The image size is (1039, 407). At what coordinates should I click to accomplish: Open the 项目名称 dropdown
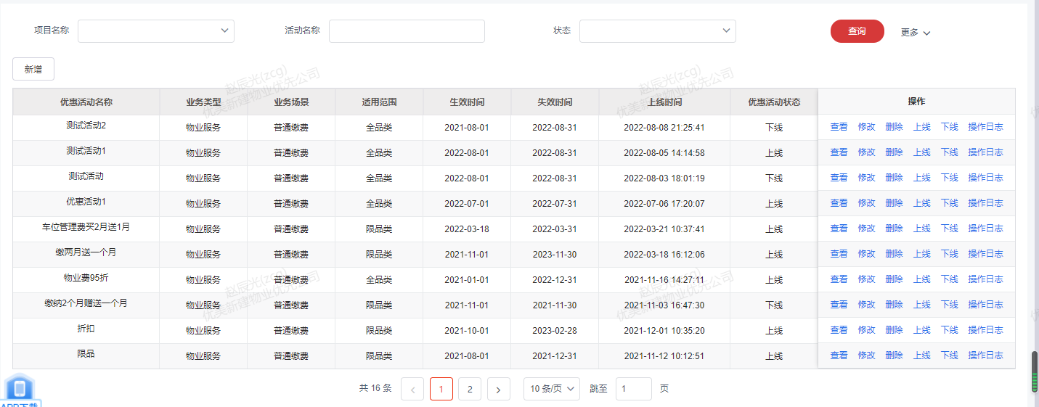pyautogui.click(x=156, y=31)
